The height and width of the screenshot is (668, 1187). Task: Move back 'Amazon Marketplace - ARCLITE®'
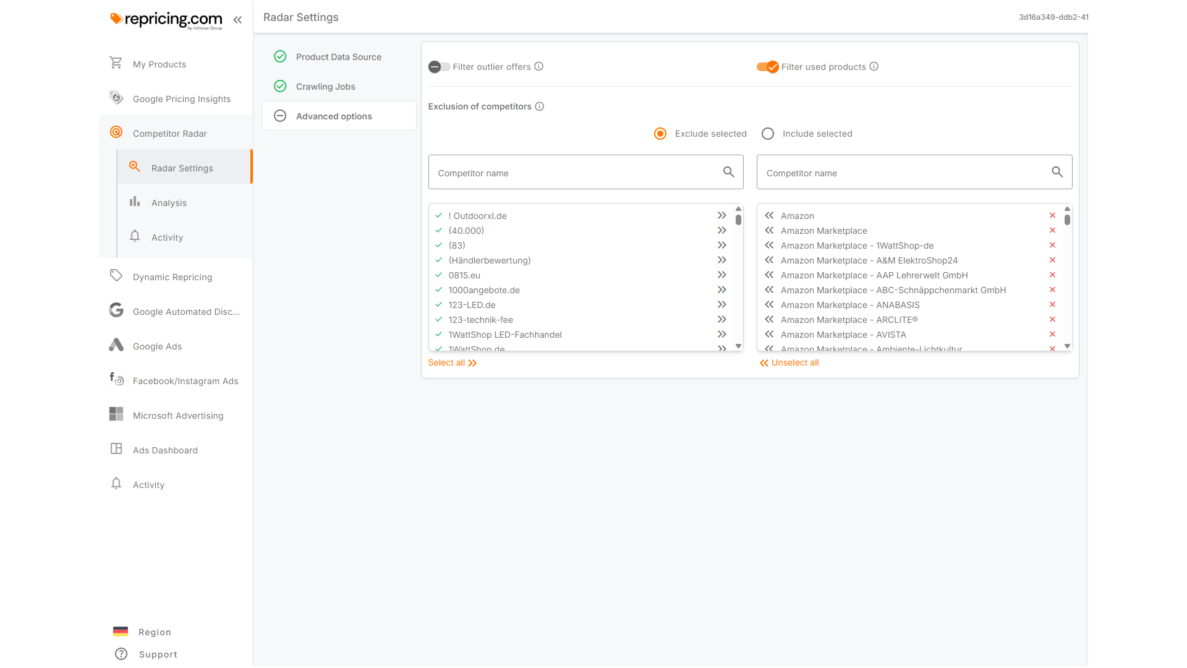[769, 319]
